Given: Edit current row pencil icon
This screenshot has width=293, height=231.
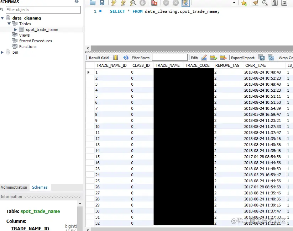Looking at the screenshot, I should pyautogui.click(x=204, y=58).
